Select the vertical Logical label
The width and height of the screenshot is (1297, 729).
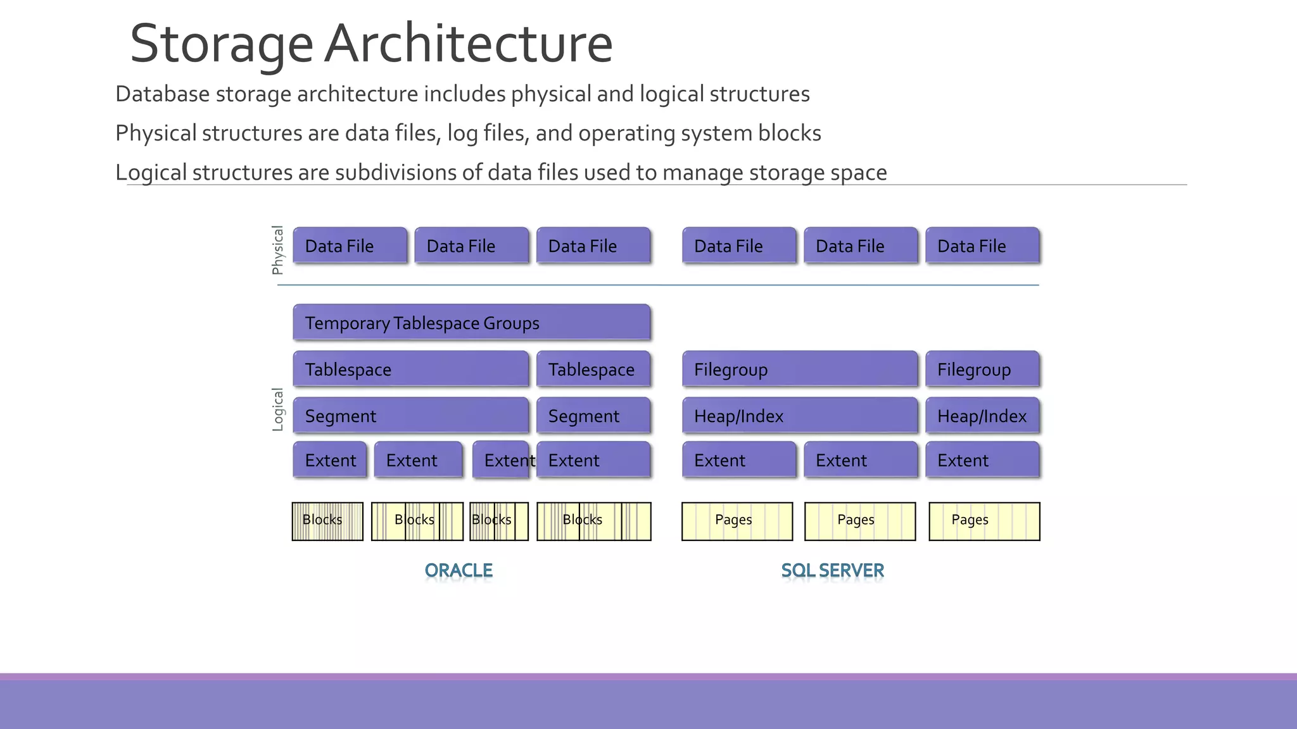(277, 409)
